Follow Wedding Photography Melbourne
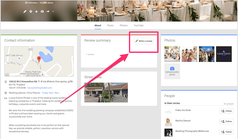Image resolution: width=238 pixels, height=139 pixels. coord(226,132)
